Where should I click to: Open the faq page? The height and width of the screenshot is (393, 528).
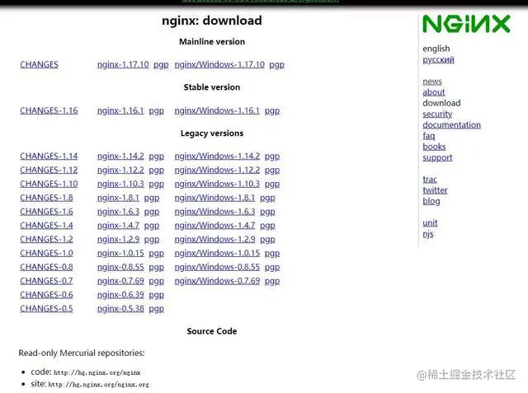tap(429, 136)
